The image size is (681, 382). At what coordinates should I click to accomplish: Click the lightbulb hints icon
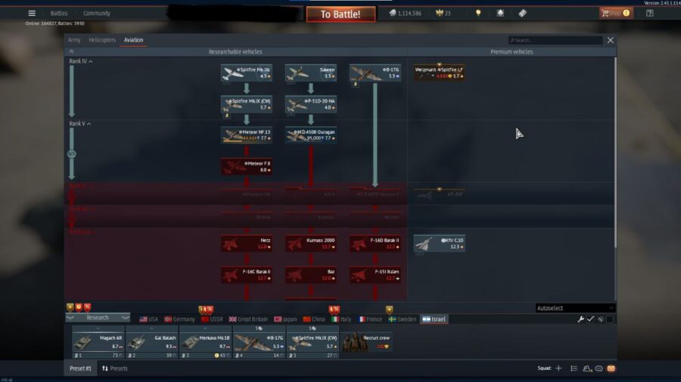coord(477,13)
